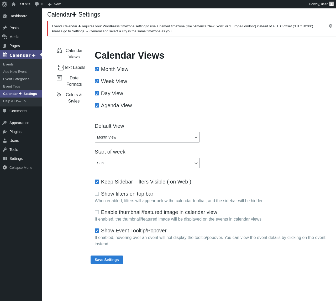Image resolution: width=336 pixels, height=301 pixels.
Task: Click the user avatar in the admin bar
Action: pos(332,4)
